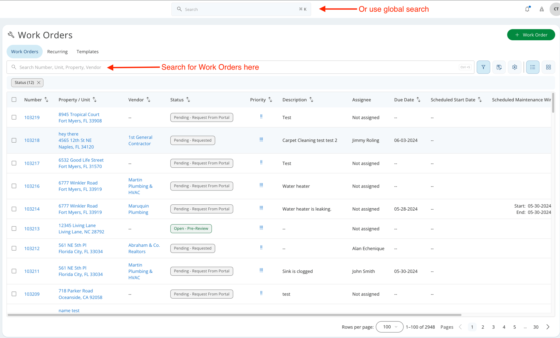
Task: Select the header checkbox to select all rows
Action: coord(14,99)
